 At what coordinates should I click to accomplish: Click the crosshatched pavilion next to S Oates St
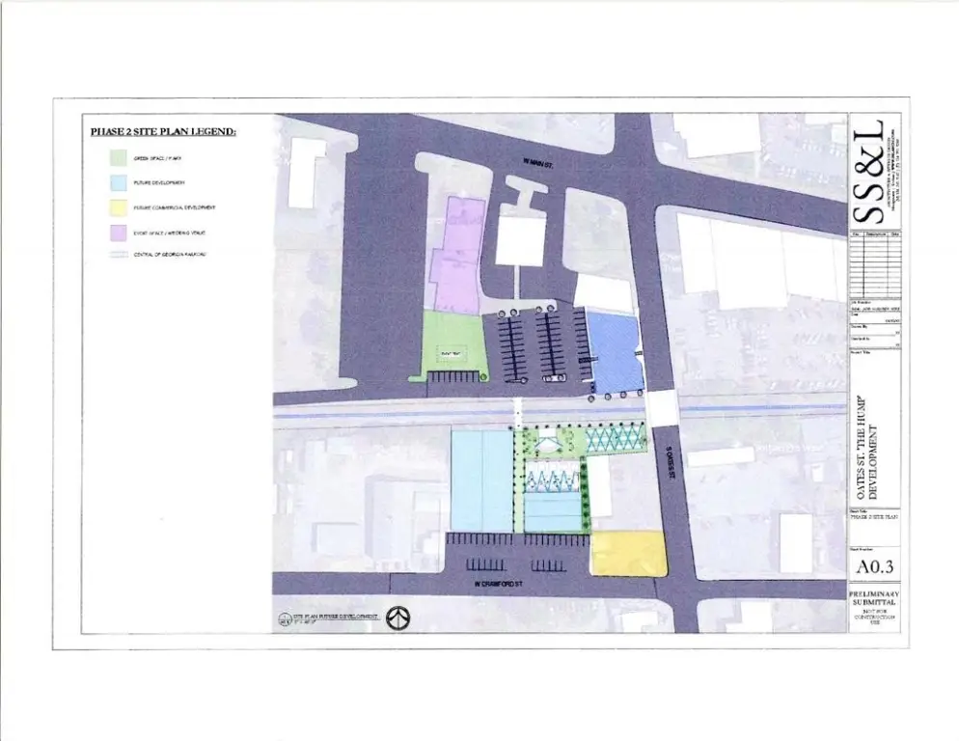616,439
